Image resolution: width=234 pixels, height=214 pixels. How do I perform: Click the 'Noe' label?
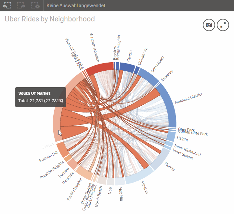coord(110,191)
